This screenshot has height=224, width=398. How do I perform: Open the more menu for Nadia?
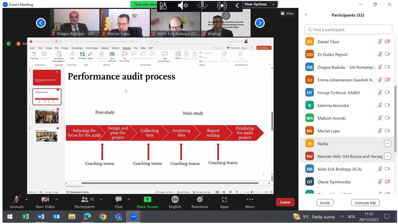(388, 143)
